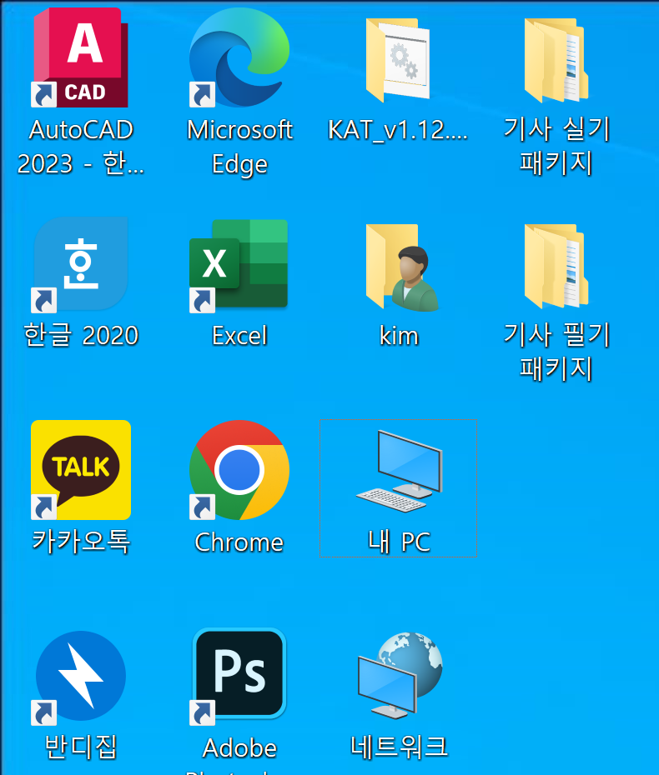Select the 내 PC computer icon
659x775 pixels.
click(399, 471)
